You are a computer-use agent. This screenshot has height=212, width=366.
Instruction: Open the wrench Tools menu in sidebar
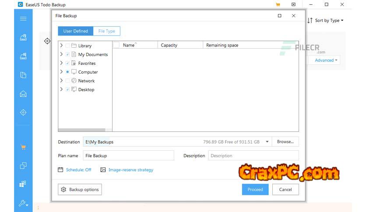23,203
